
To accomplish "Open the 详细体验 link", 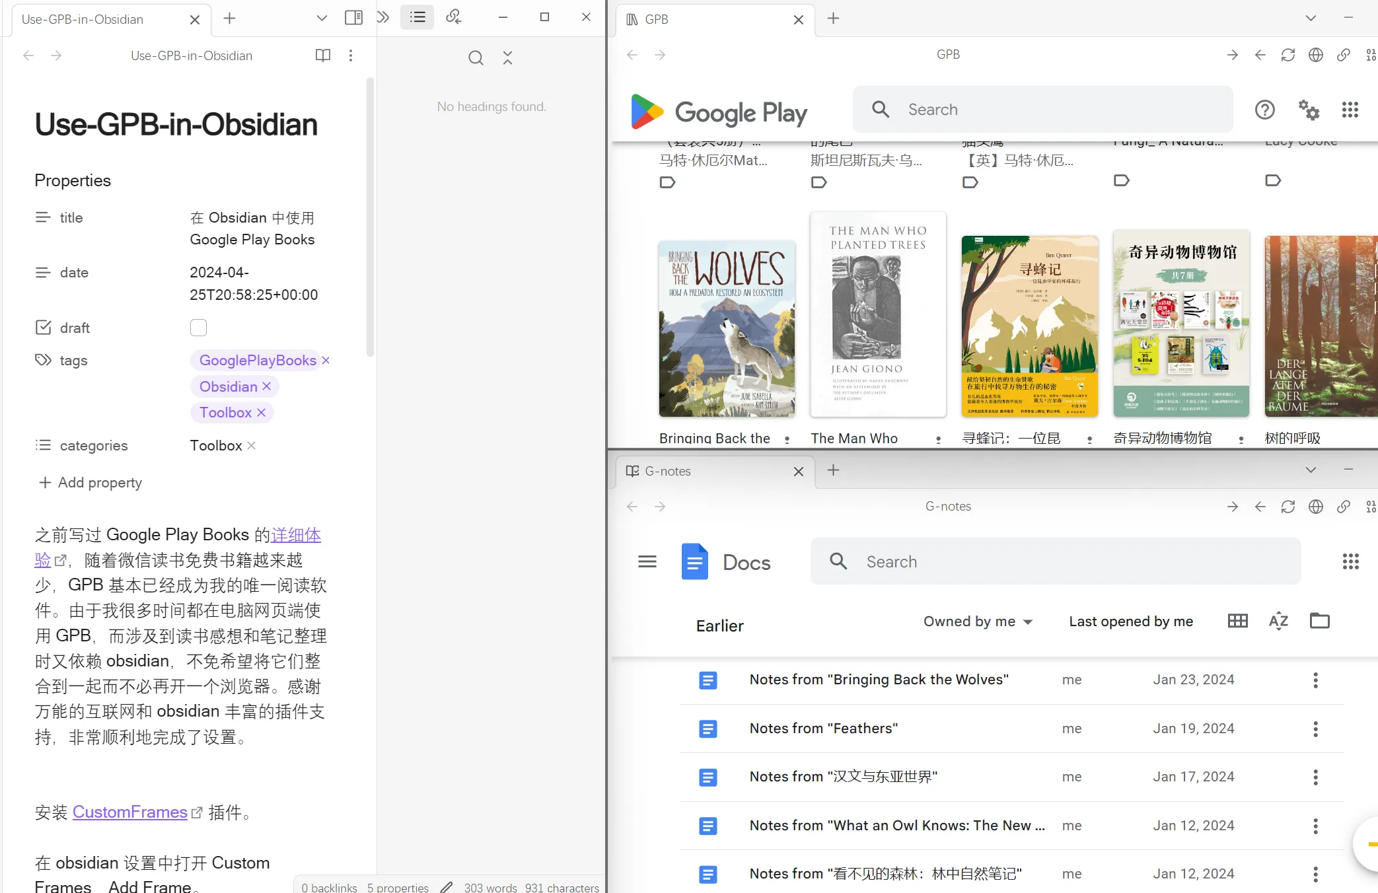I will pyautogui.click(x=297, y=535).
